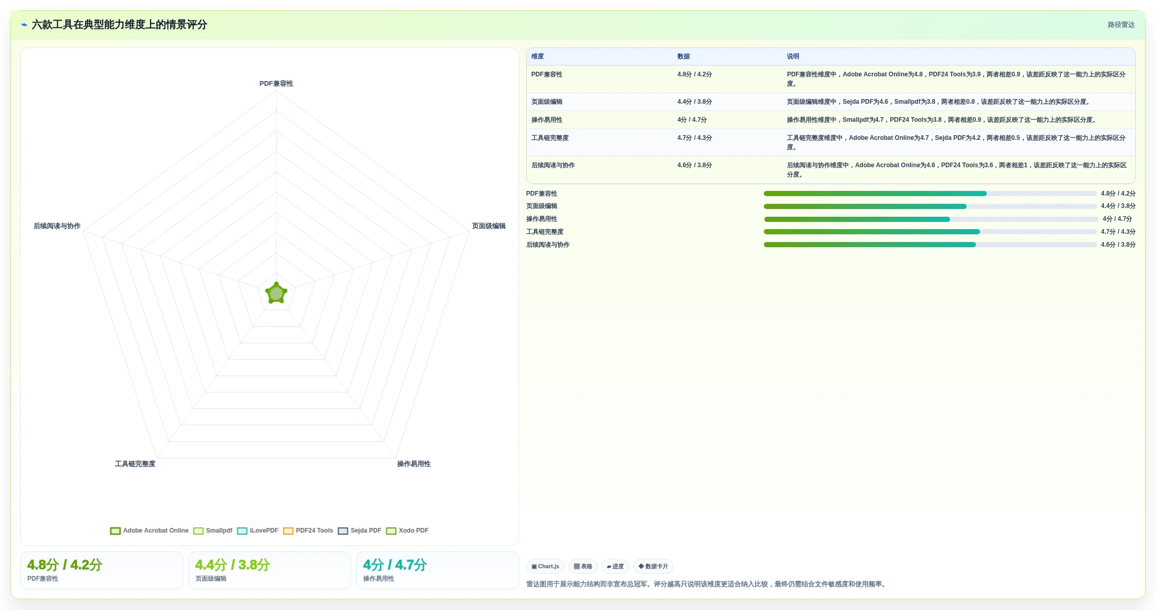Click the 后续阅读与协作 radar axis label
This screenshot has width=1156, height=610.
pyautogui.click(x=57, y=226)
